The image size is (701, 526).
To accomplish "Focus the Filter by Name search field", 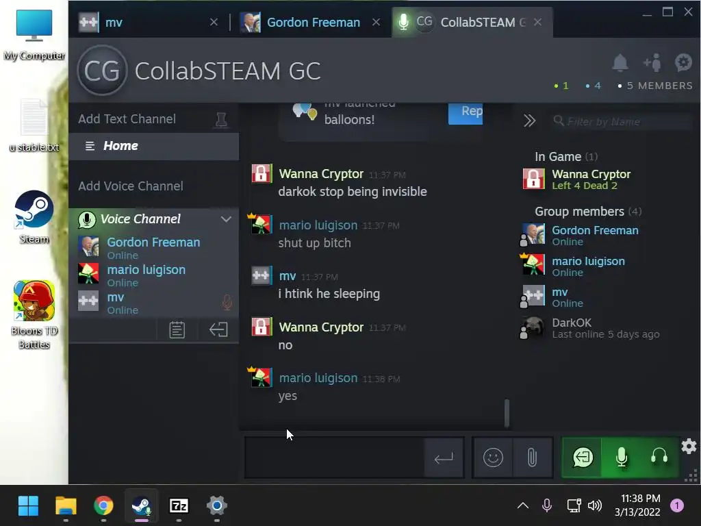I will tap(622, 121).
